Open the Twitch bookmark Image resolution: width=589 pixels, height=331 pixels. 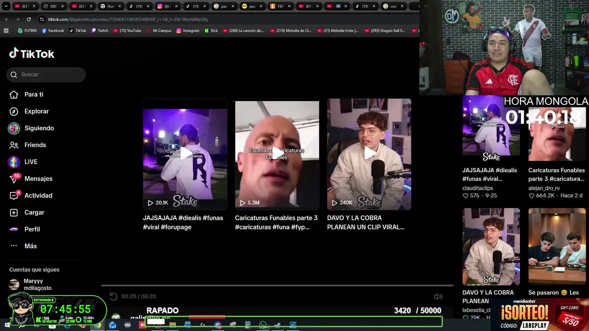click(x=100, y=31)
